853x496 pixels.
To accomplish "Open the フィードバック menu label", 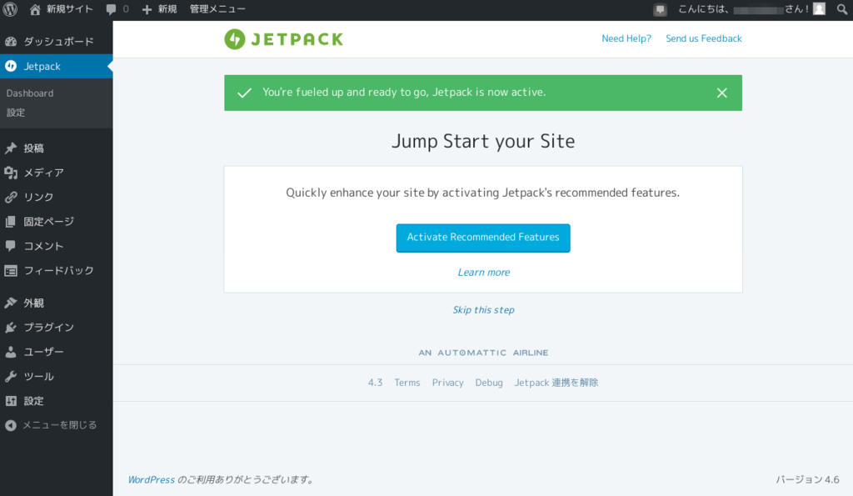I will (x=59, y=271).
